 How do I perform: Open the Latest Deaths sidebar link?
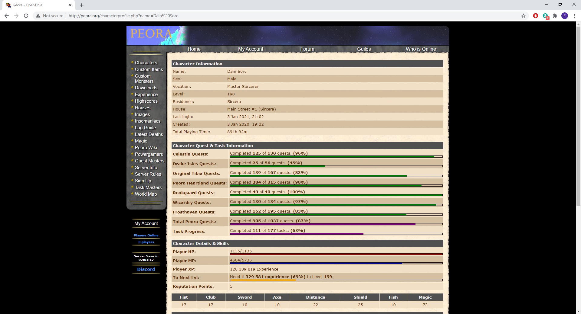[x=149, y=134]
